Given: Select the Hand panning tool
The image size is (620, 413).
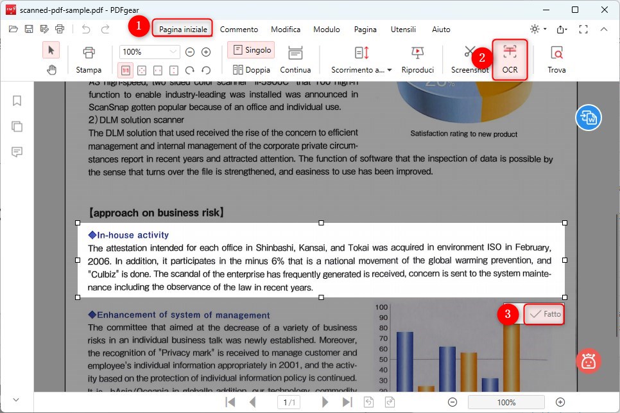Looking at the screenshot, I should point(51,69).
